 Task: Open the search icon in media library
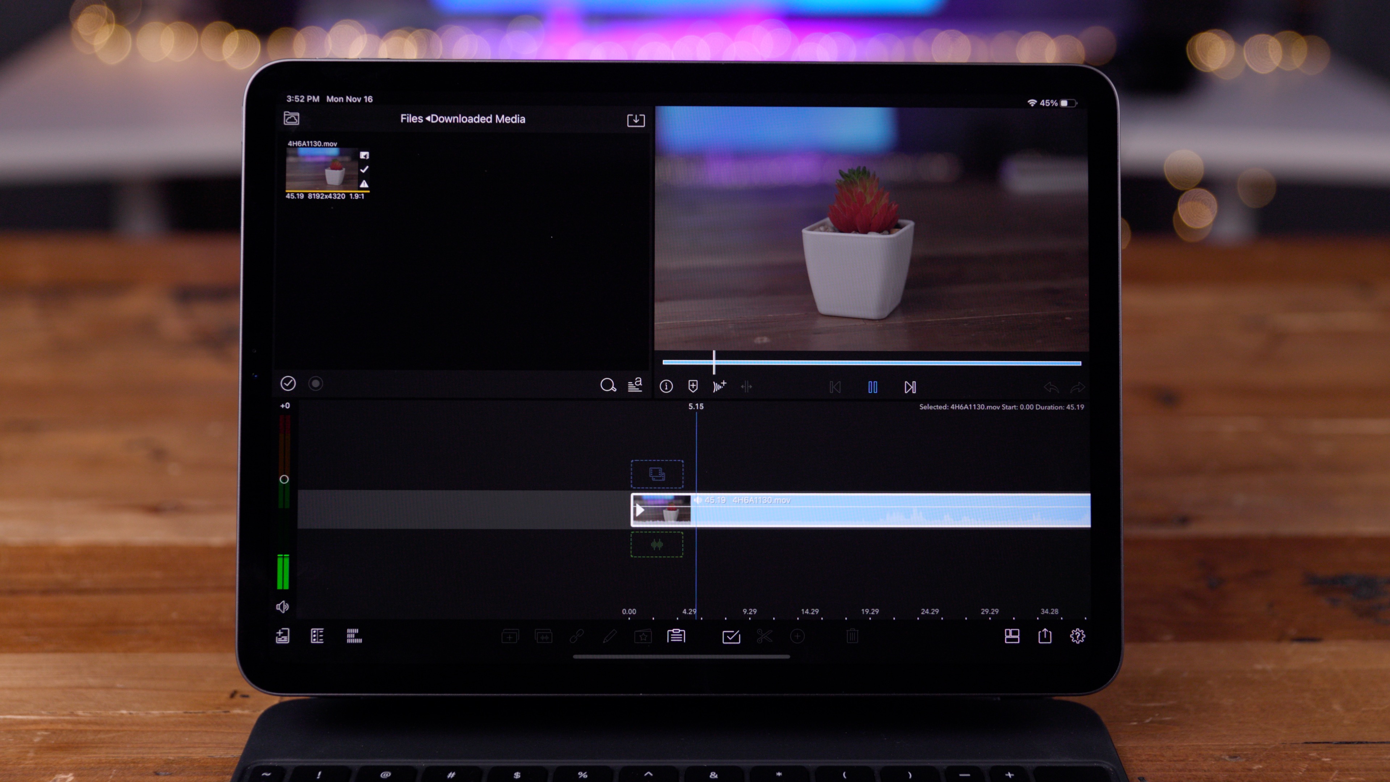[x=608, y=386]
